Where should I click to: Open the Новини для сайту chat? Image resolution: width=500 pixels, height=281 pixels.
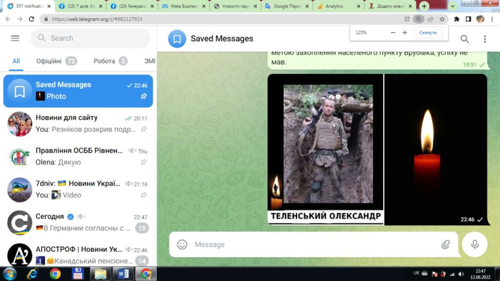(78, 124)
